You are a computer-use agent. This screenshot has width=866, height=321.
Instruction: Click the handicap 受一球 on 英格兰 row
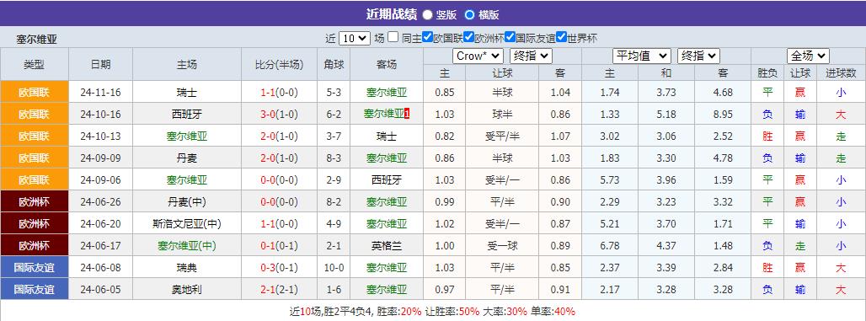click(x=503, y=246)
